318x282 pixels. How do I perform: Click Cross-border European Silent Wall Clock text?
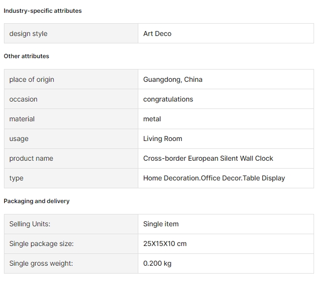208,158
